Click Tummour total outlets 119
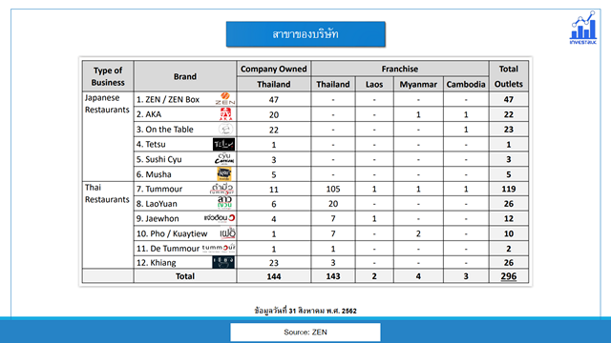The height and width of the screenshot is (343, 611). tap(509, 189)
